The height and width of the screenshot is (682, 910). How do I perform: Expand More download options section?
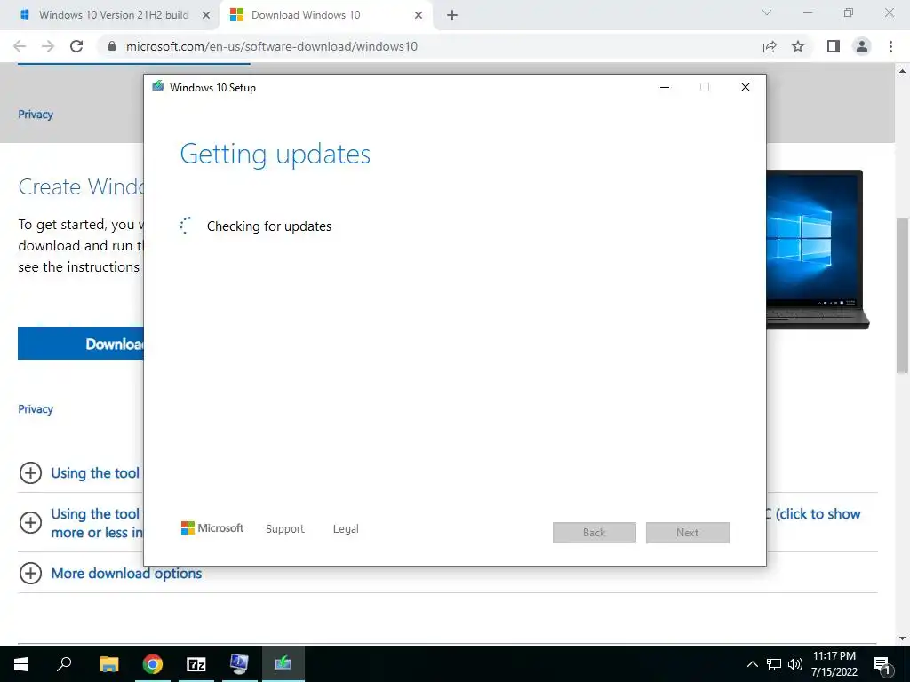coord(30,573)
